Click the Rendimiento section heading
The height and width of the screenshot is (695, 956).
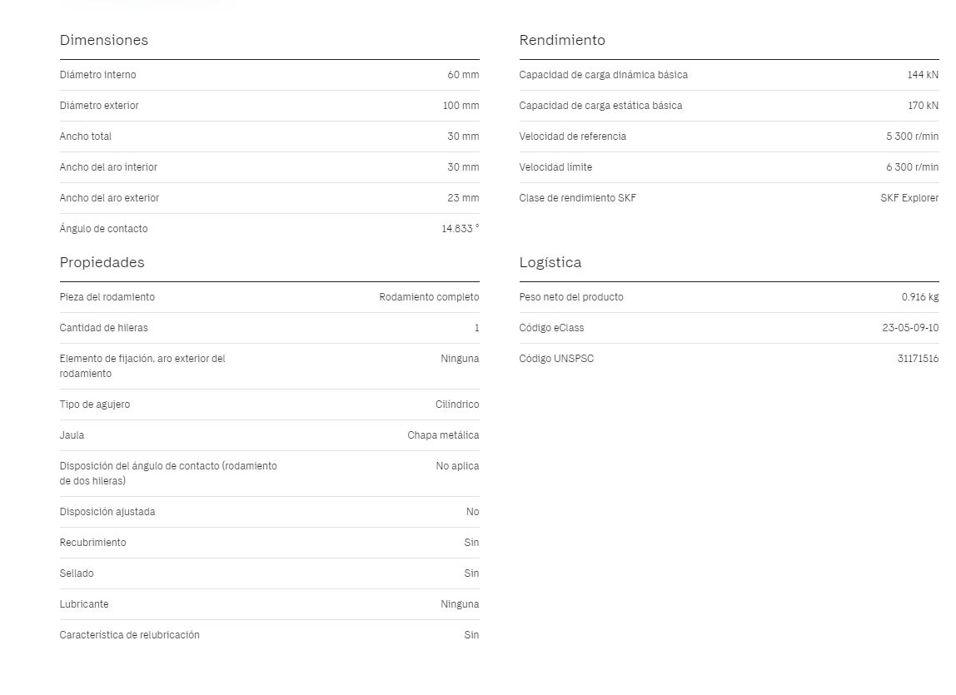point(562,40)
